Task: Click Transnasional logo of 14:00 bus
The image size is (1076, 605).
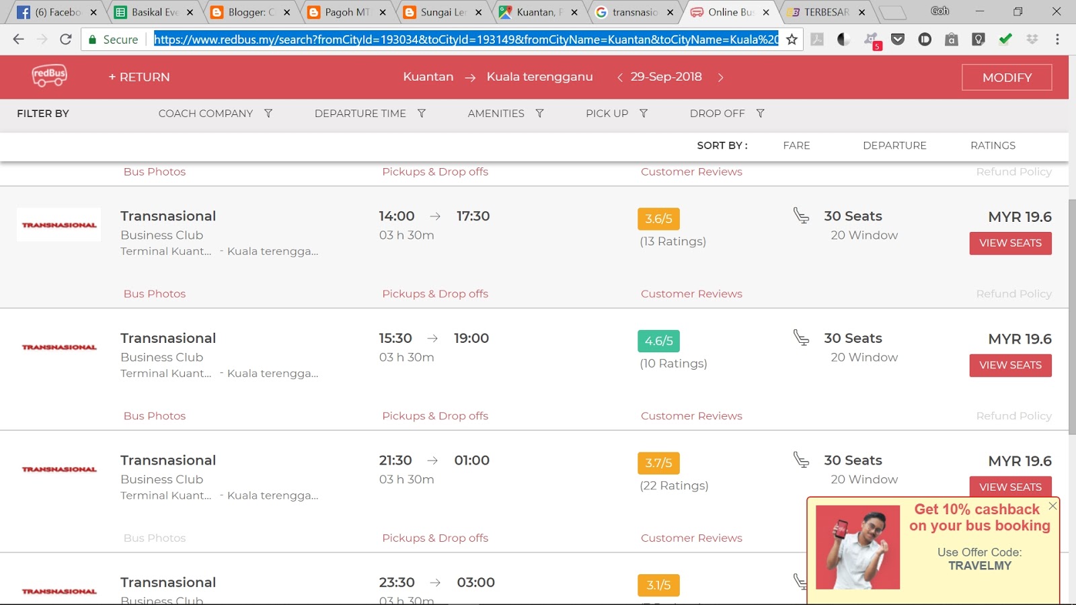Action: (59, 225)
